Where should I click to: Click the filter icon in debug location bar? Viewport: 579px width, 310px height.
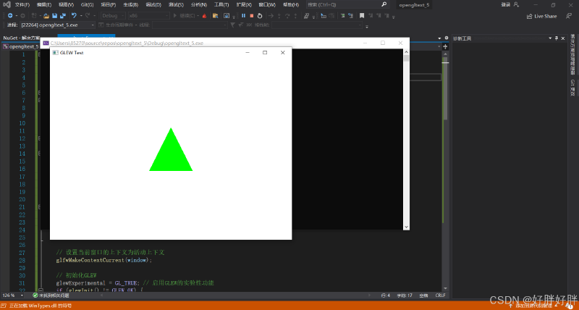pyautogui.click(x=232, y=25)
